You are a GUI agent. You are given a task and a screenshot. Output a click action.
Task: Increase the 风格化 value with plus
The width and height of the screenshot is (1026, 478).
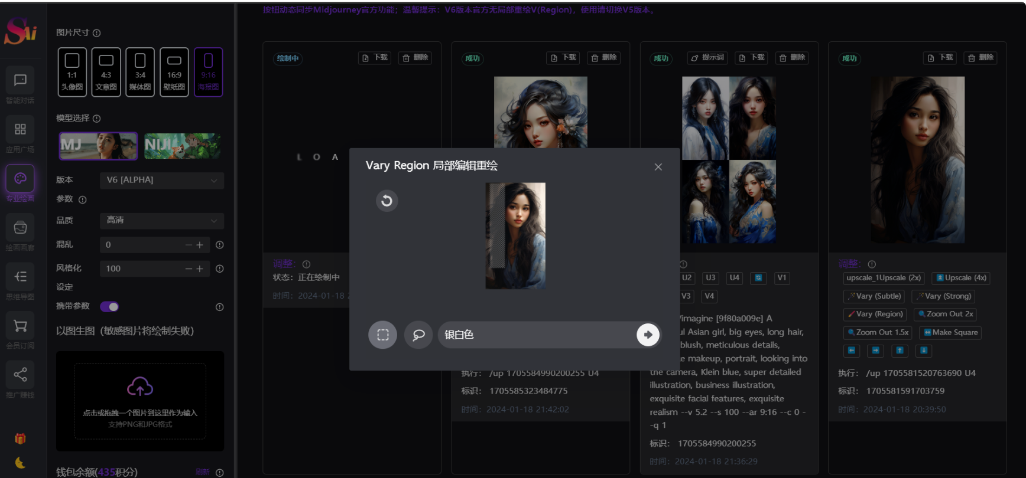200,269
